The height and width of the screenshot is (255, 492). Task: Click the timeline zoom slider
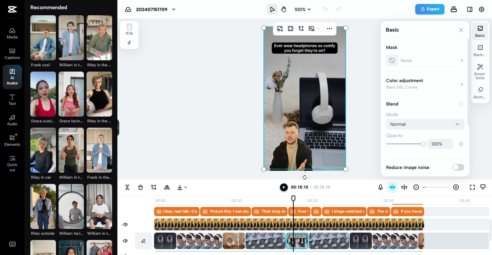(436, 187)
